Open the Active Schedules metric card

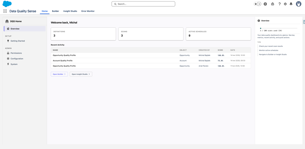coord(218,34)
